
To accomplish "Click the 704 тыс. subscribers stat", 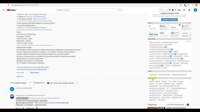I will point(153,35).
